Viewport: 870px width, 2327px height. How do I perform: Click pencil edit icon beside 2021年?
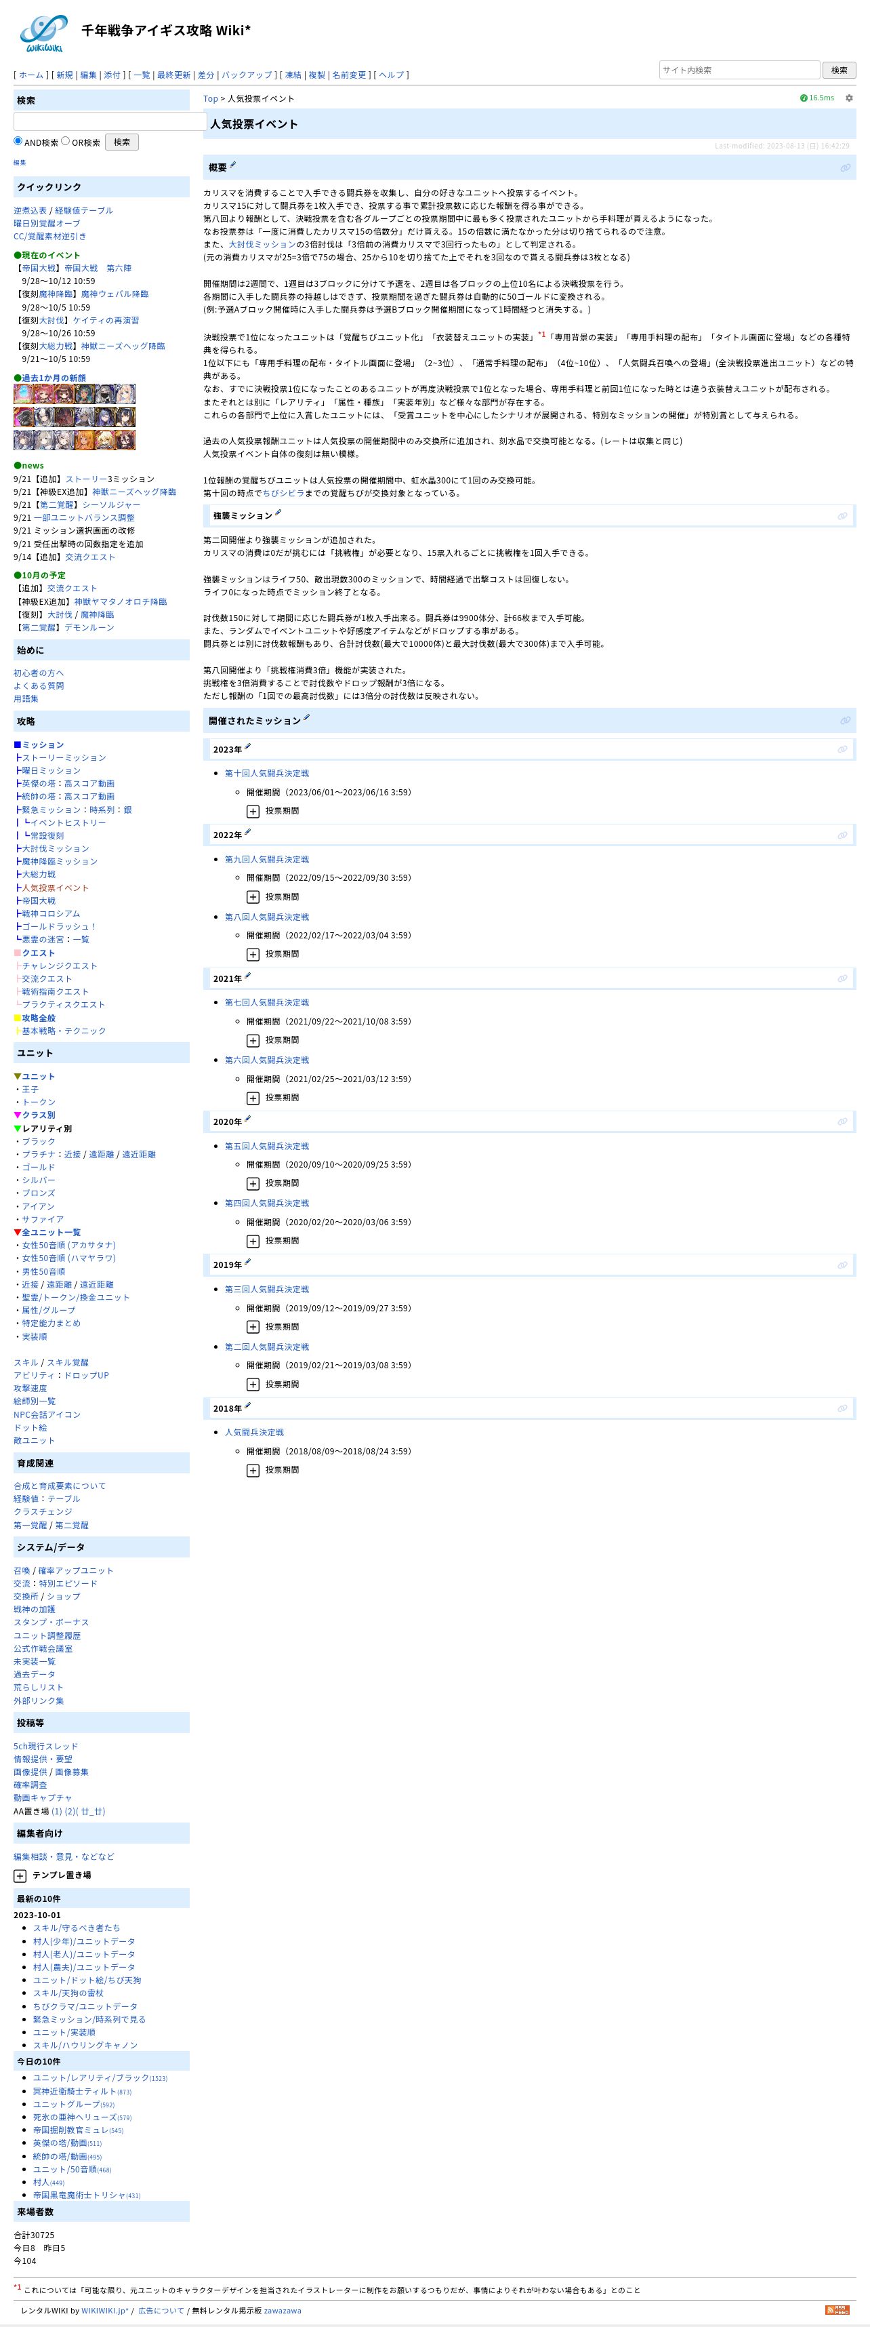pyautogui.click(x=247, y=976)
